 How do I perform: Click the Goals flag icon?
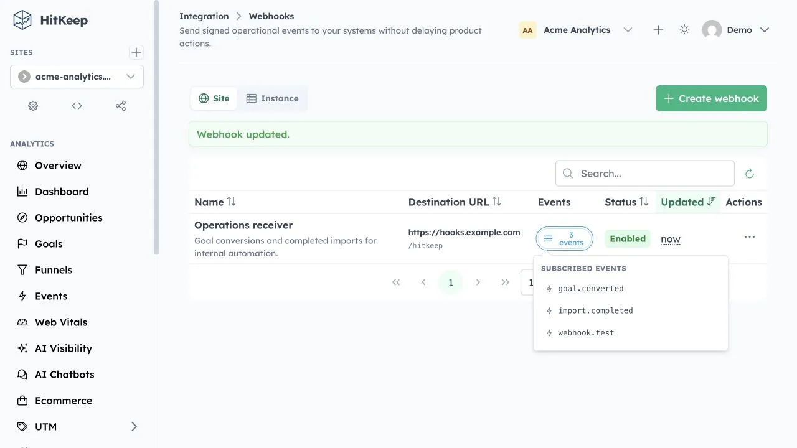22,244
